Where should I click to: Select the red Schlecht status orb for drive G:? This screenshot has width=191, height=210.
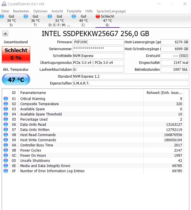tap(98, 16)
